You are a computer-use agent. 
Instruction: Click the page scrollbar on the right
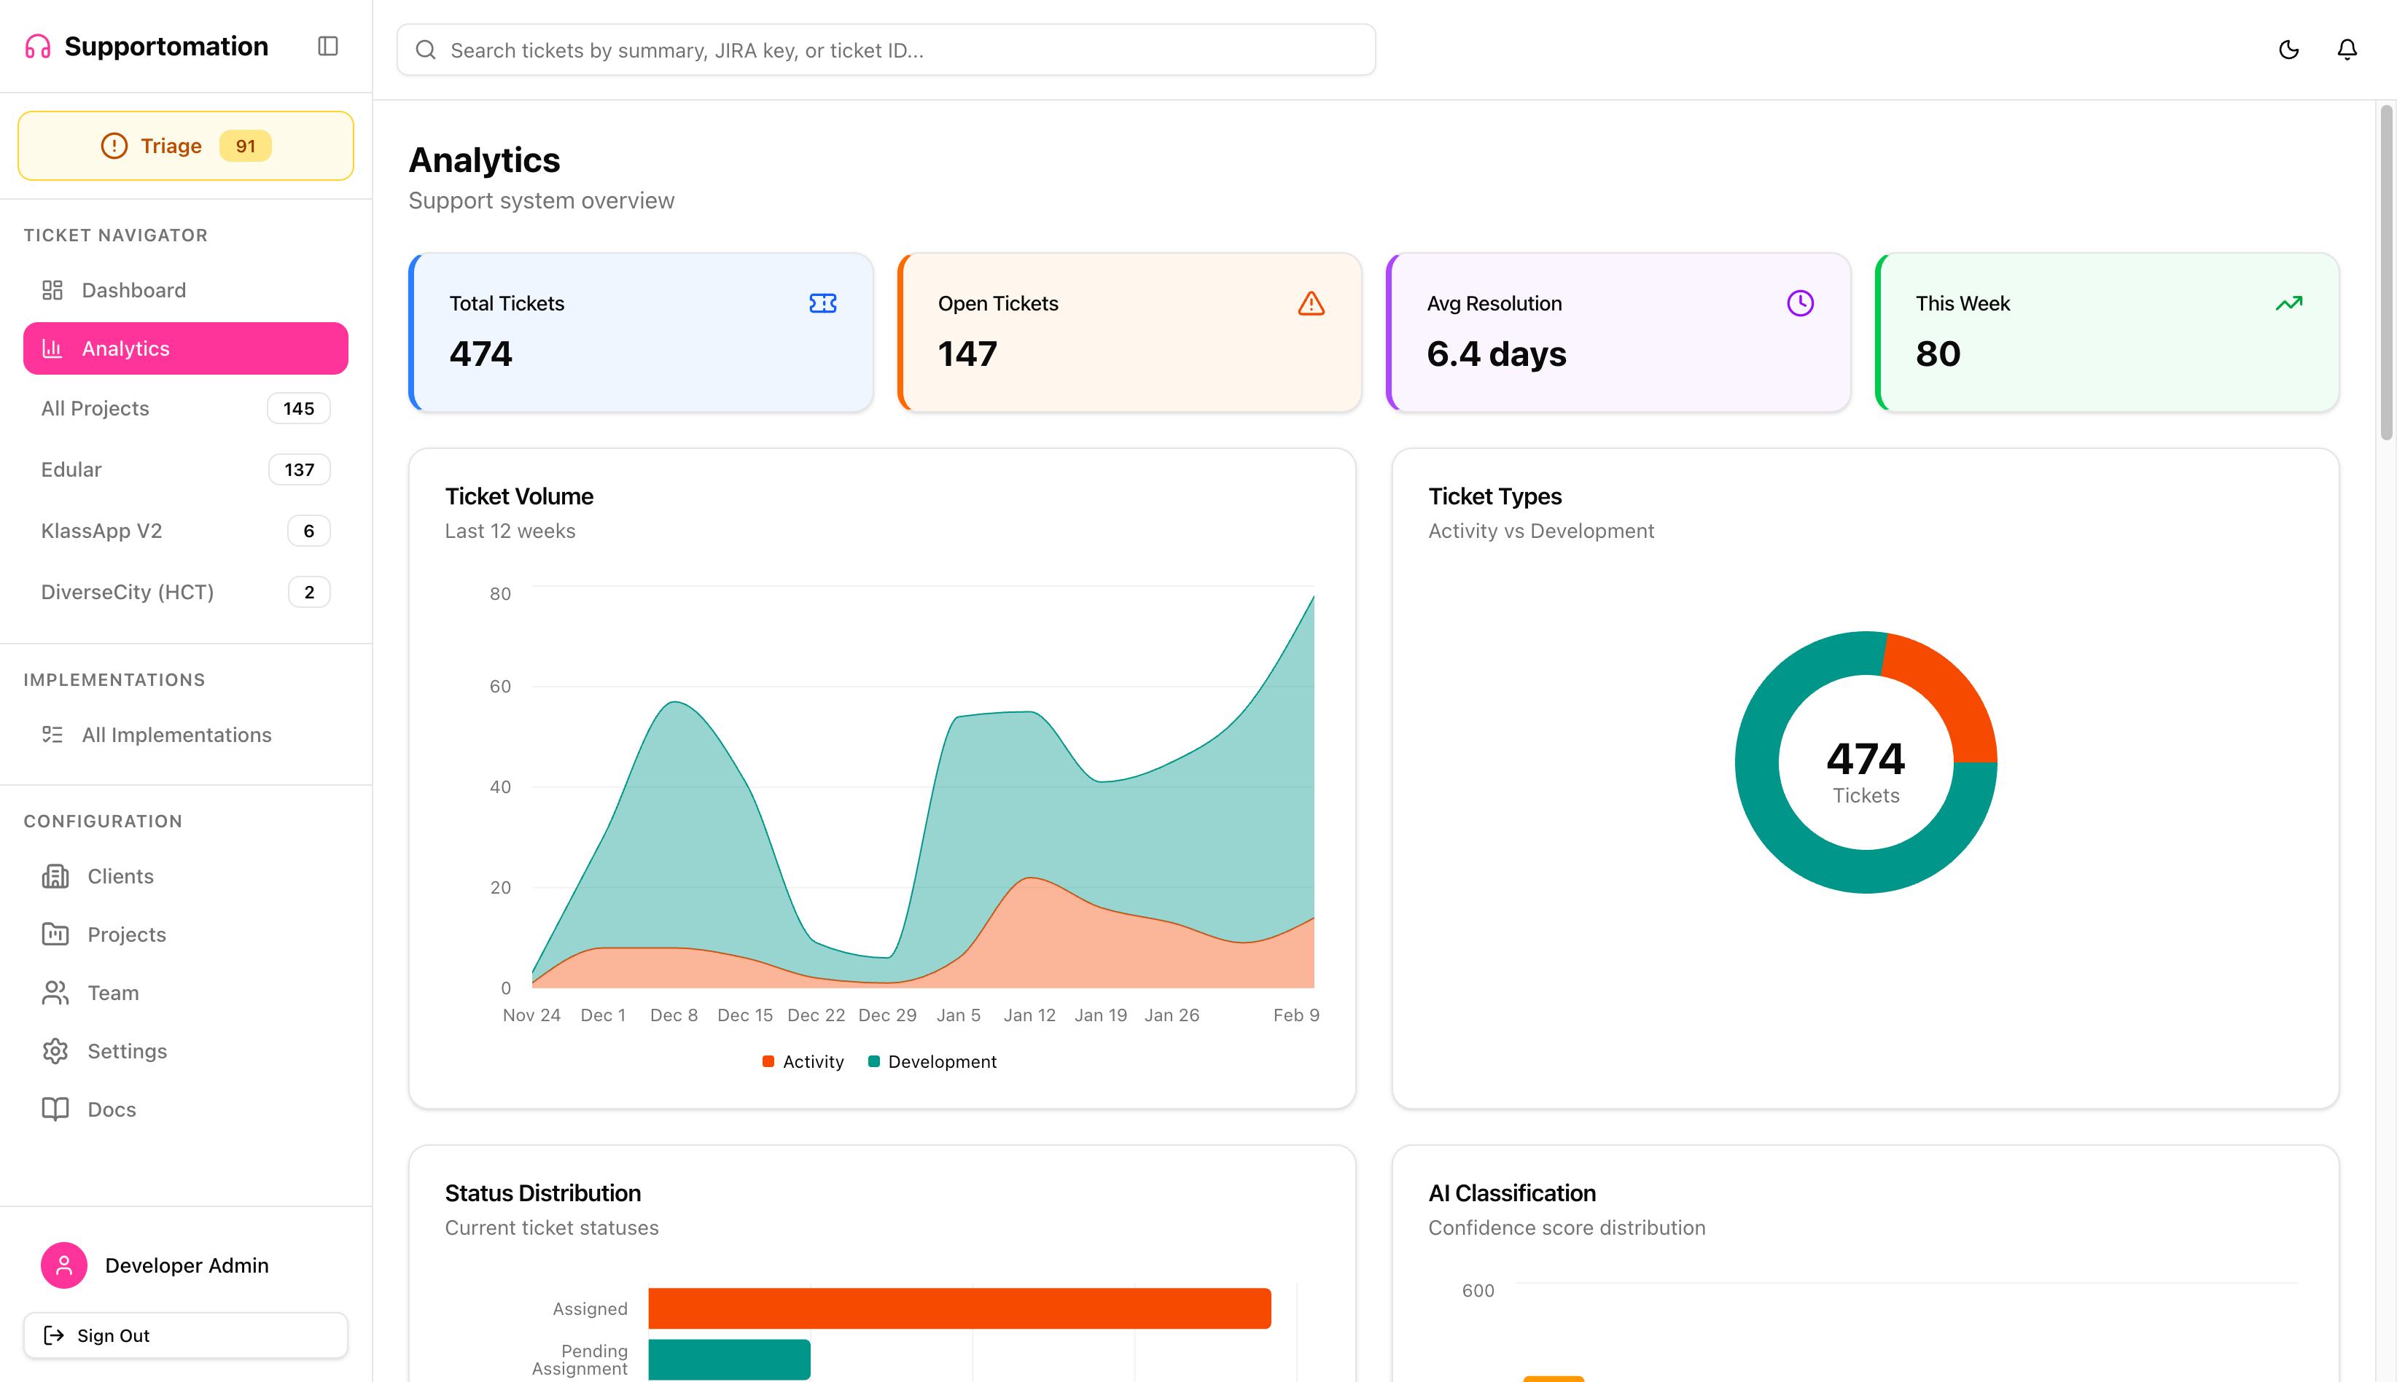point(2385,266)
